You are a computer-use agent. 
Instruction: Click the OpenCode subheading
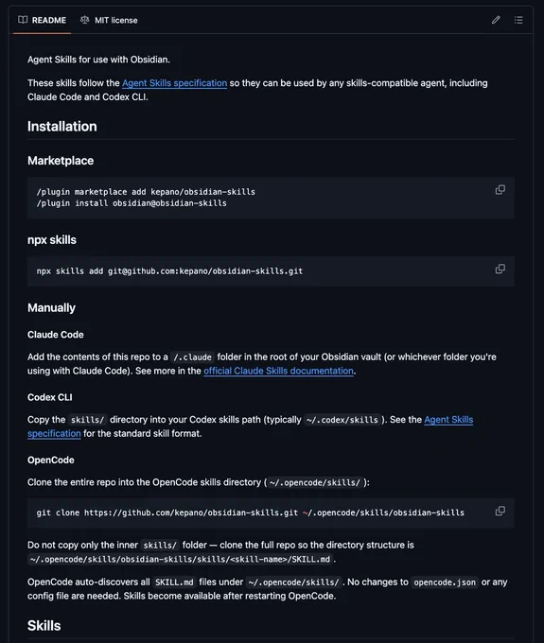51,461
